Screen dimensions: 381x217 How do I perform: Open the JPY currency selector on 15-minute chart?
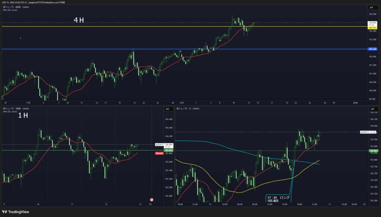coord(371,109)
